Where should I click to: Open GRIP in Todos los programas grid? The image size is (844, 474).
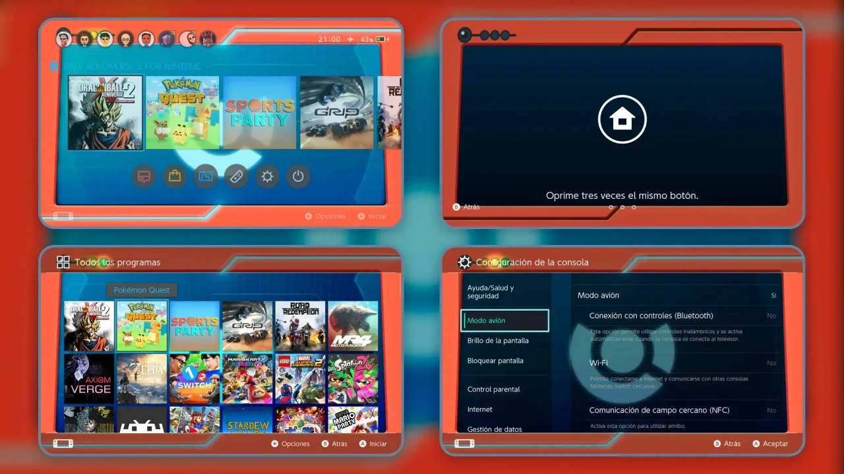(247, 326)
